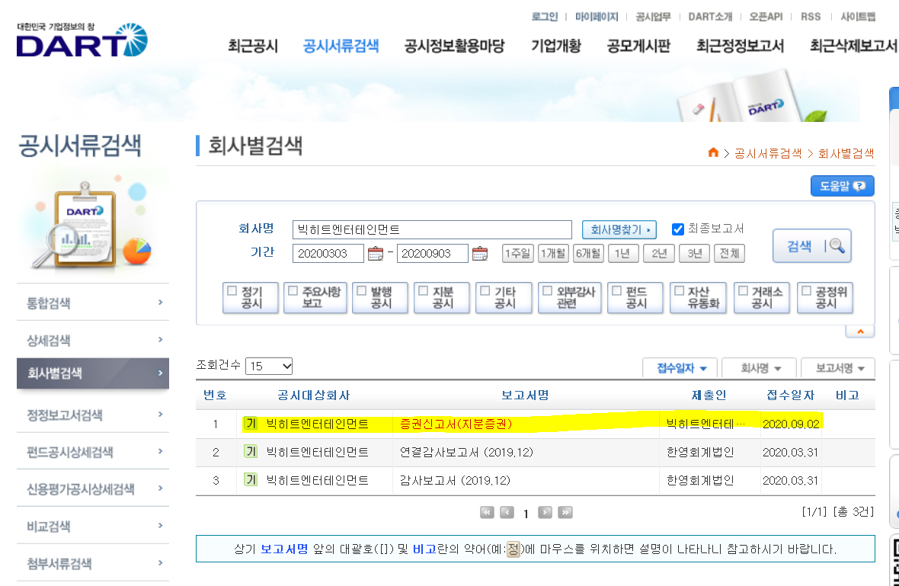Open 공시서류검색 top menu
This screenshot has width=899, height=586.
pyautogui.click(x=341, y=46)
